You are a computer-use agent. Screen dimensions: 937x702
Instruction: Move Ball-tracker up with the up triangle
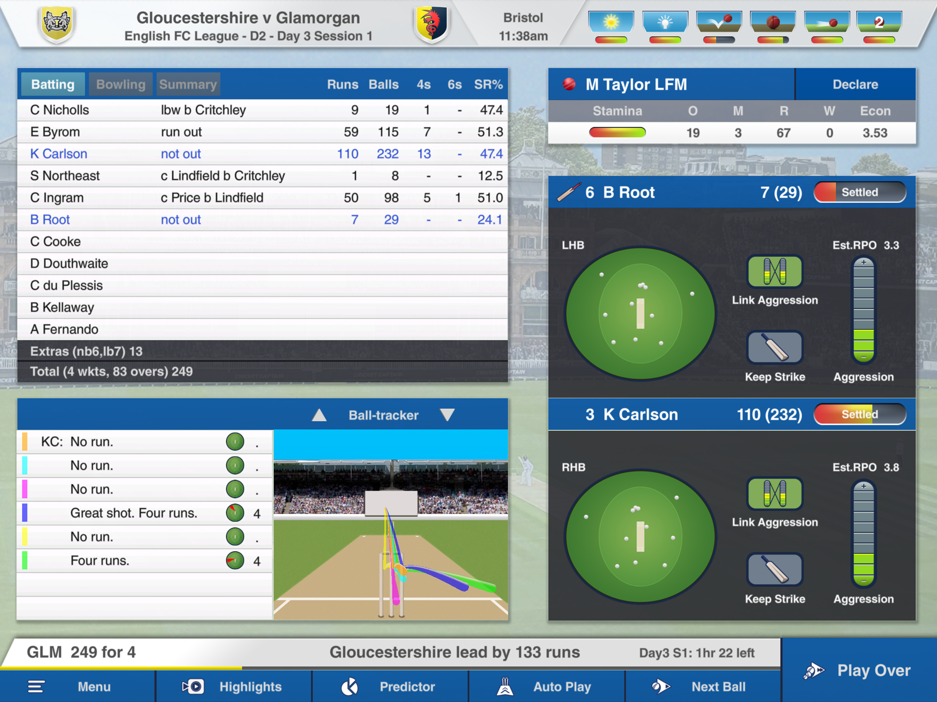319,415
